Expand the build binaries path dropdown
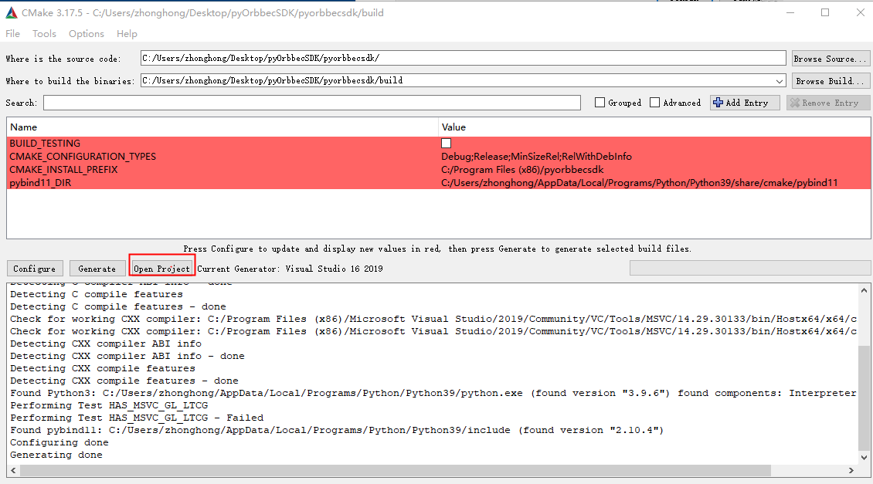 click(x=779, y=81)
